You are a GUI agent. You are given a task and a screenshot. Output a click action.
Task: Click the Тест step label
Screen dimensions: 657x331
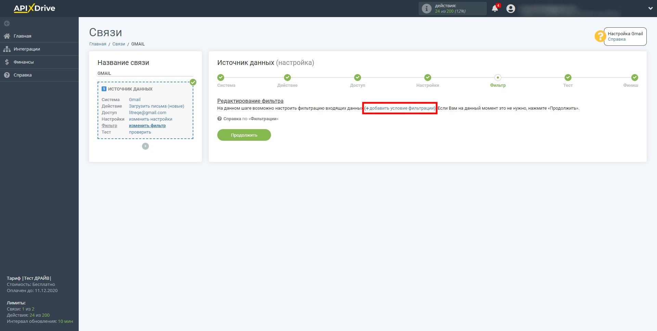568,85
